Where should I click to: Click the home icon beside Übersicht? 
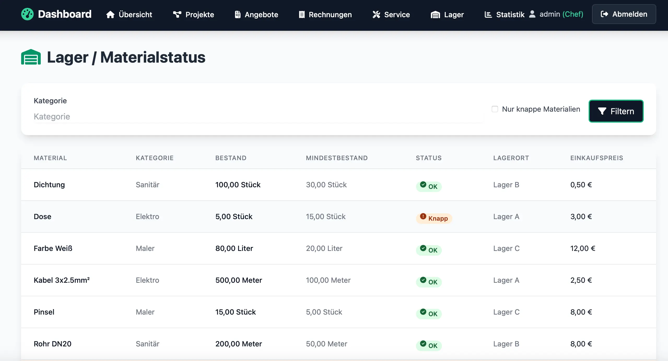pos(110,14)
